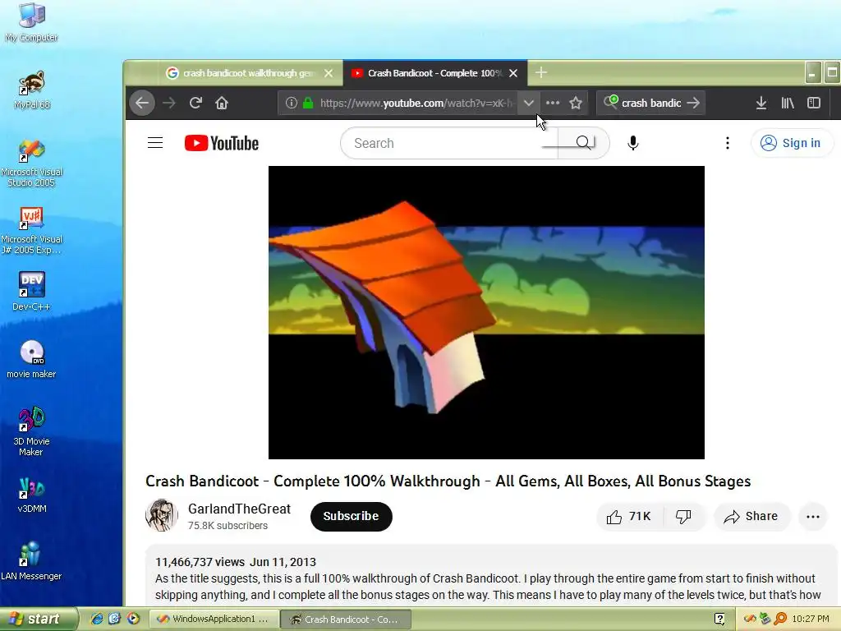
Task: Switch to WindowsApplication1 taskbar button
Action: (x=213, y=619)
